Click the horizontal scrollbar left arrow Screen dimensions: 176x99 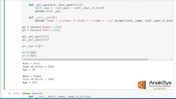pos(23,59)
